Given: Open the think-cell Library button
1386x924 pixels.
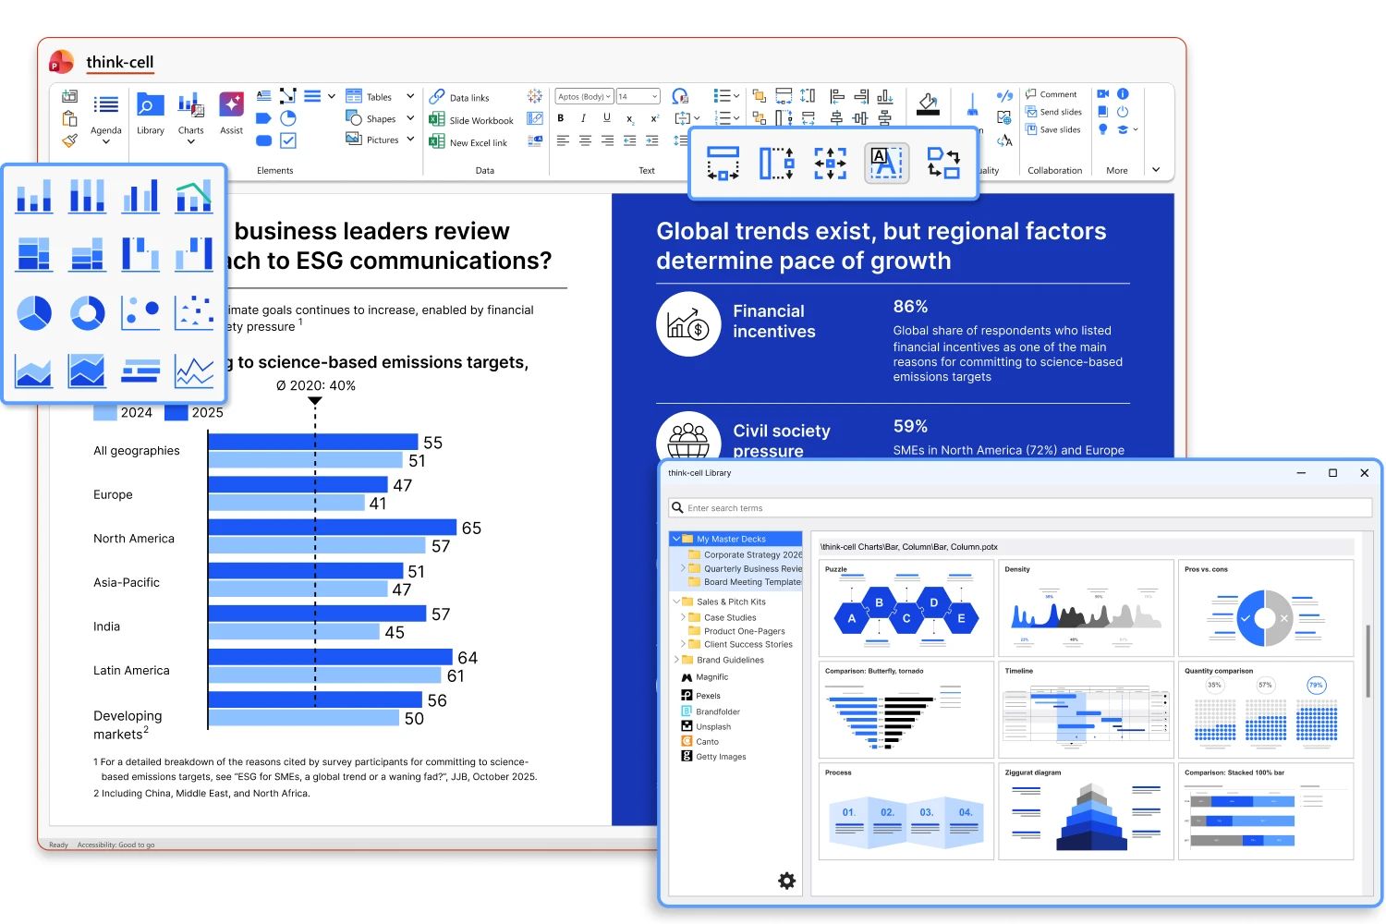Looking at the screenshot, I should [151, 114].
